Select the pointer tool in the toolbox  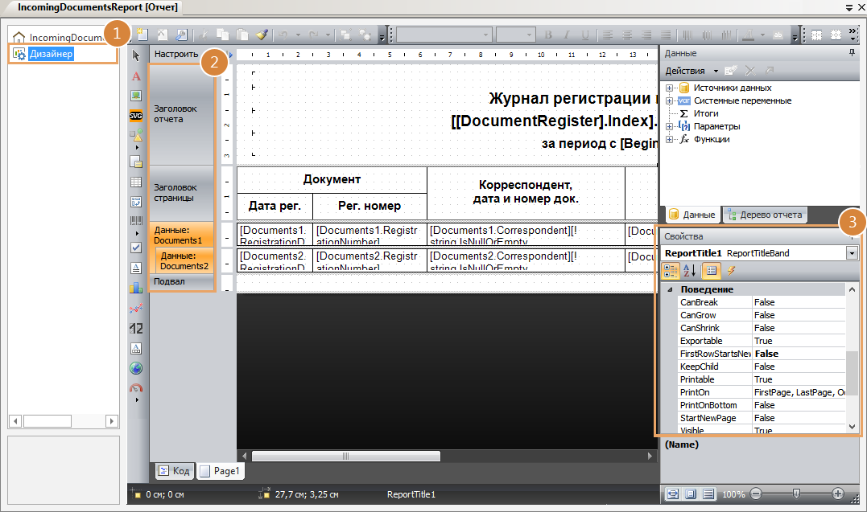(x=136, y=55)
